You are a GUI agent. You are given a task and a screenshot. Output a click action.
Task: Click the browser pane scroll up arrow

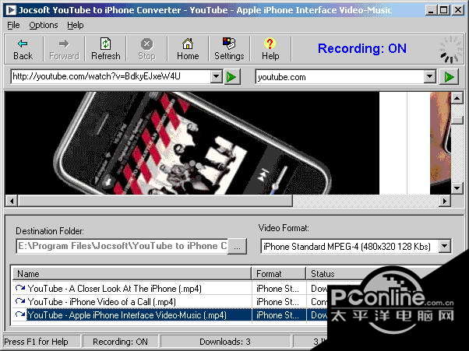click(x=457, y=98)
